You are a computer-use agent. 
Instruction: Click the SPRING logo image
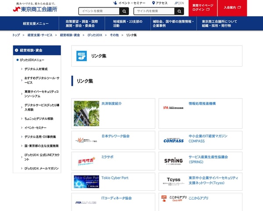pos(174,161)
